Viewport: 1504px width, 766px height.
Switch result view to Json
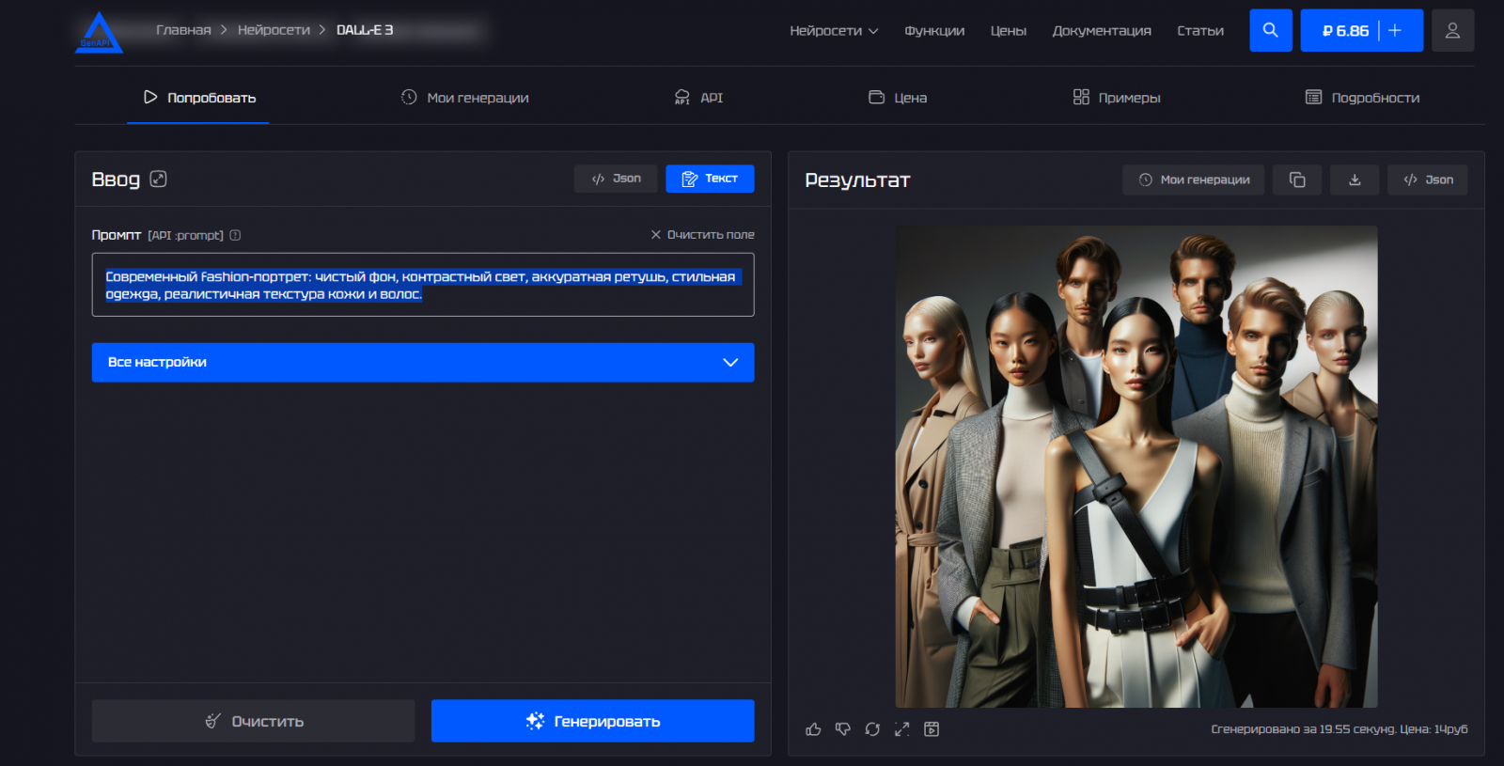[x=1427, y=180]
